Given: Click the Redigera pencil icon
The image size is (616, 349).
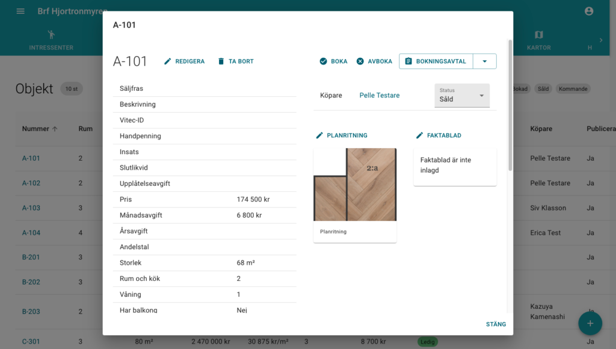Looking at the screenshot, I should 167,61.
